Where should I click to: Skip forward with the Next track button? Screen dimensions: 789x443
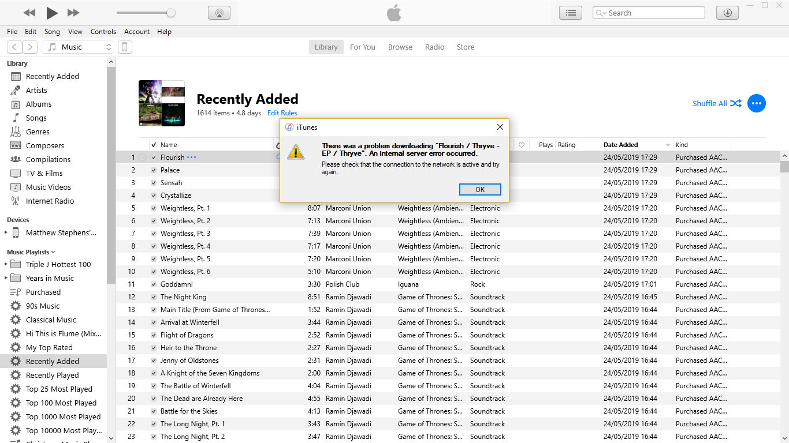[73, 13]
